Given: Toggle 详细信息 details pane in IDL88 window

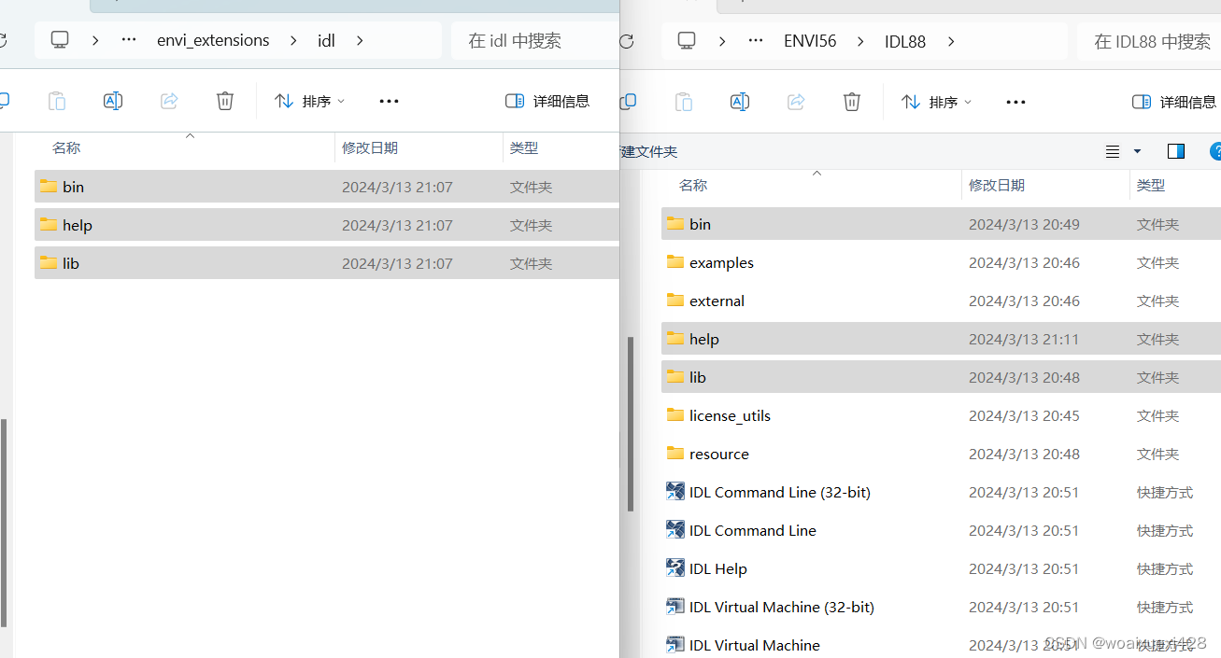Looking at the screenshot, I should point(1173,102).
